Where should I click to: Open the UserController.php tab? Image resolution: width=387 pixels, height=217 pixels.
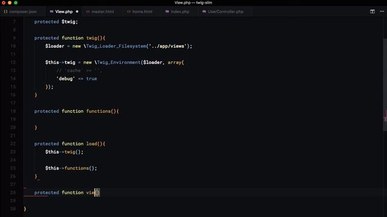coord(225,11)
